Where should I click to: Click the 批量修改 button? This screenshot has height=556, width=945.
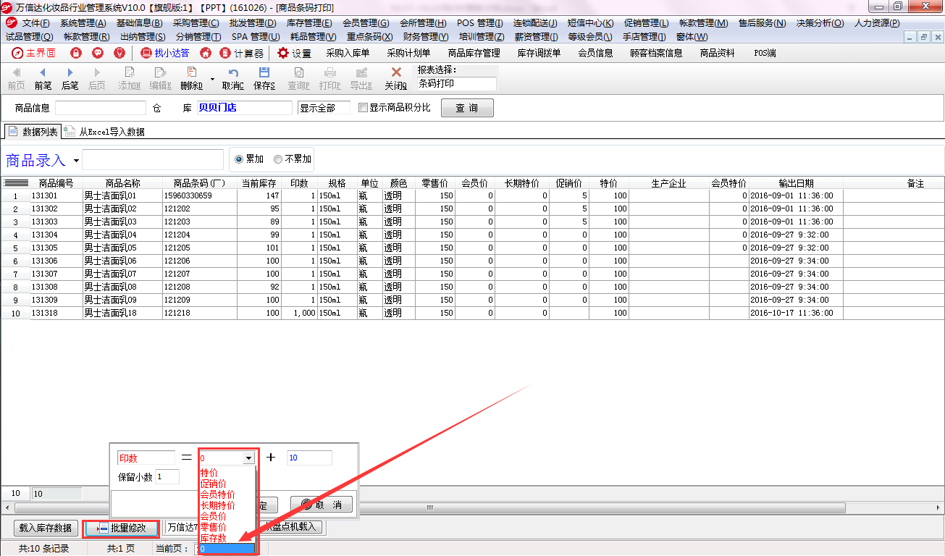pyautogui.click(x=121, y=528)
